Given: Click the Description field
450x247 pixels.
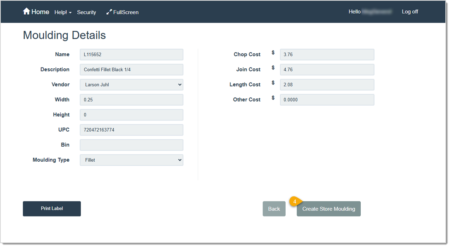Looking at the screenshot, I should tap(131, 69).
